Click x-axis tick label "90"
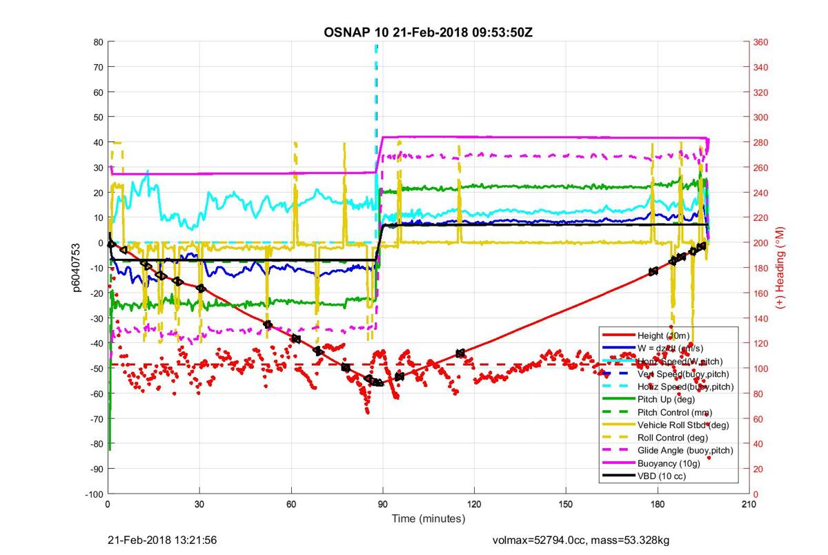The image size is (828, 555). pyautogui.click(x=382, y=505)
